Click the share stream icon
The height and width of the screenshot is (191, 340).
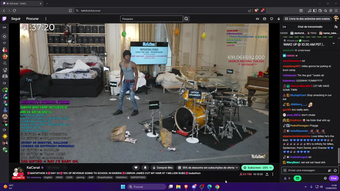pyautogui.click(x=267, y=174)
